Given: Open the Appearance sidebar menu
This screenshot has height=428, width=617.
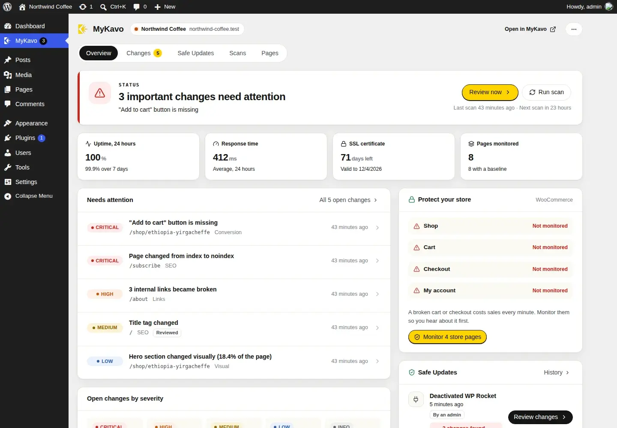Looking at the screenshot, I should pos(34,123).
